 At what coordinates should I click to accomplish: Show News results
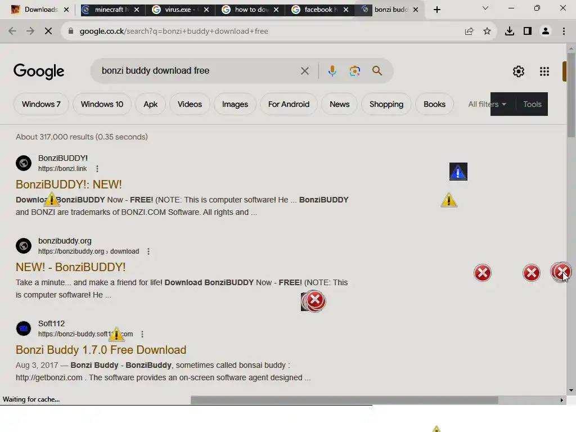coord(339,104)
